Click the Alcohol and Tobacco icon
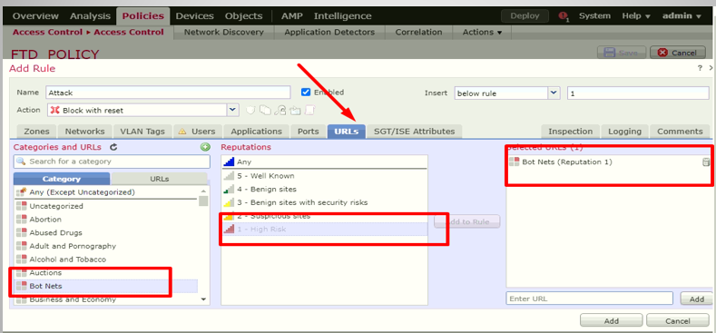This screenshot has width=716, height=333. tap(22, 259)
